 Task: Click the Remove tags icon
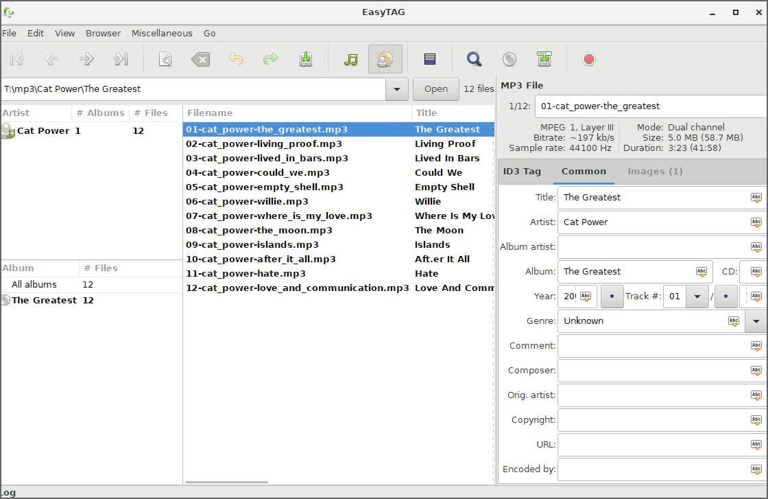pos(200,60)
